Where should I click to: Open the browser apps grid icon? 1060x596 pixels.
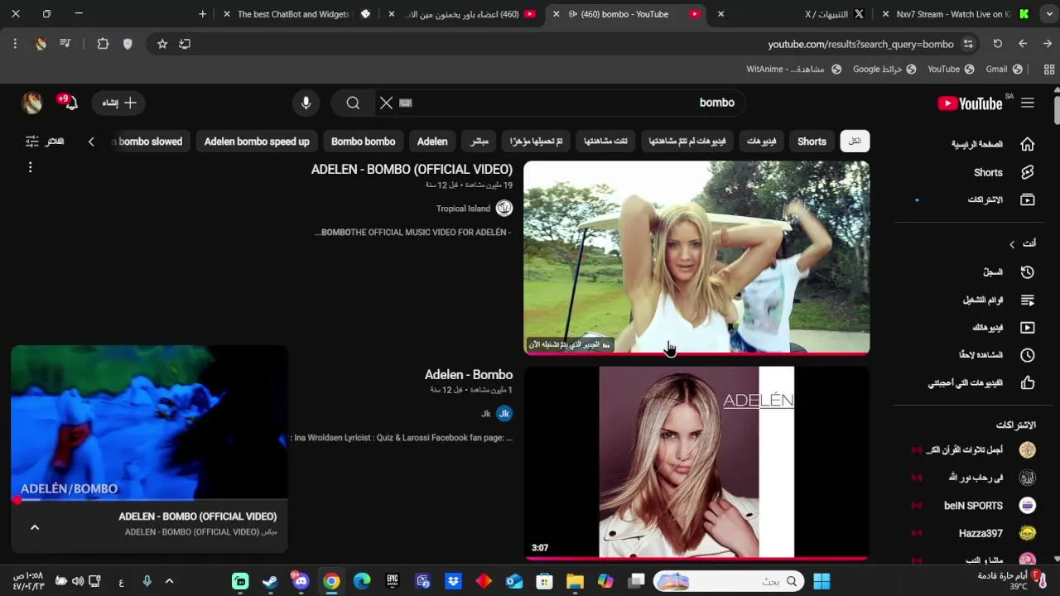pos(1048,69)
